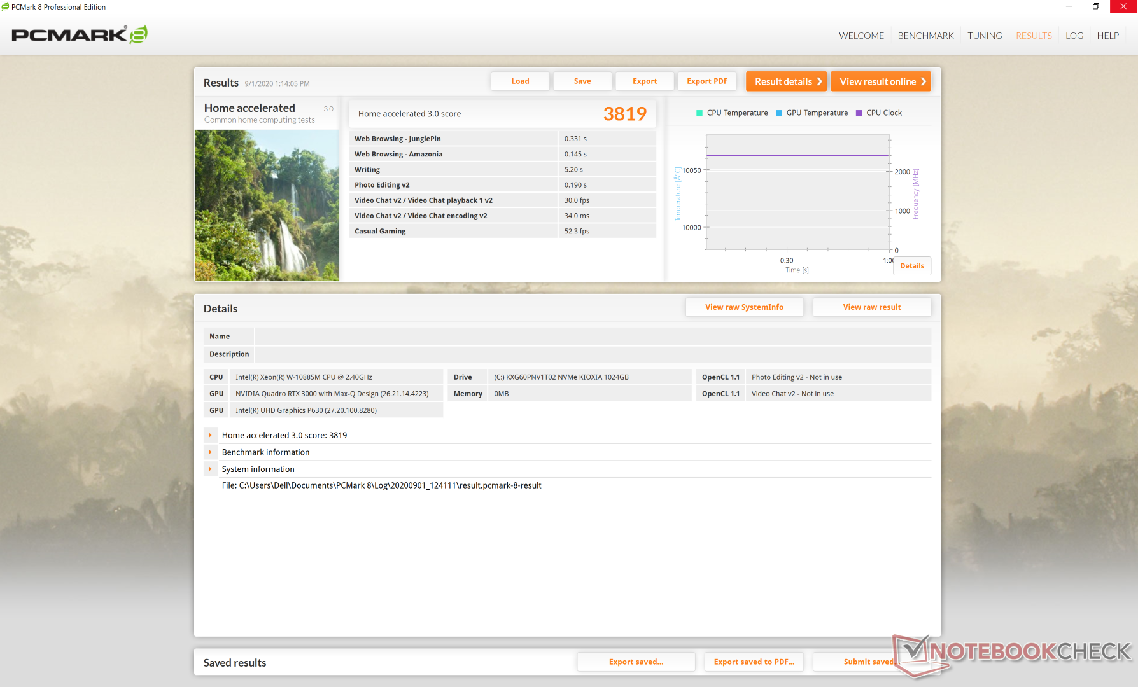Click the Load results button
The height and width of the screenshot is (687, 1138).
pos(520,81)
